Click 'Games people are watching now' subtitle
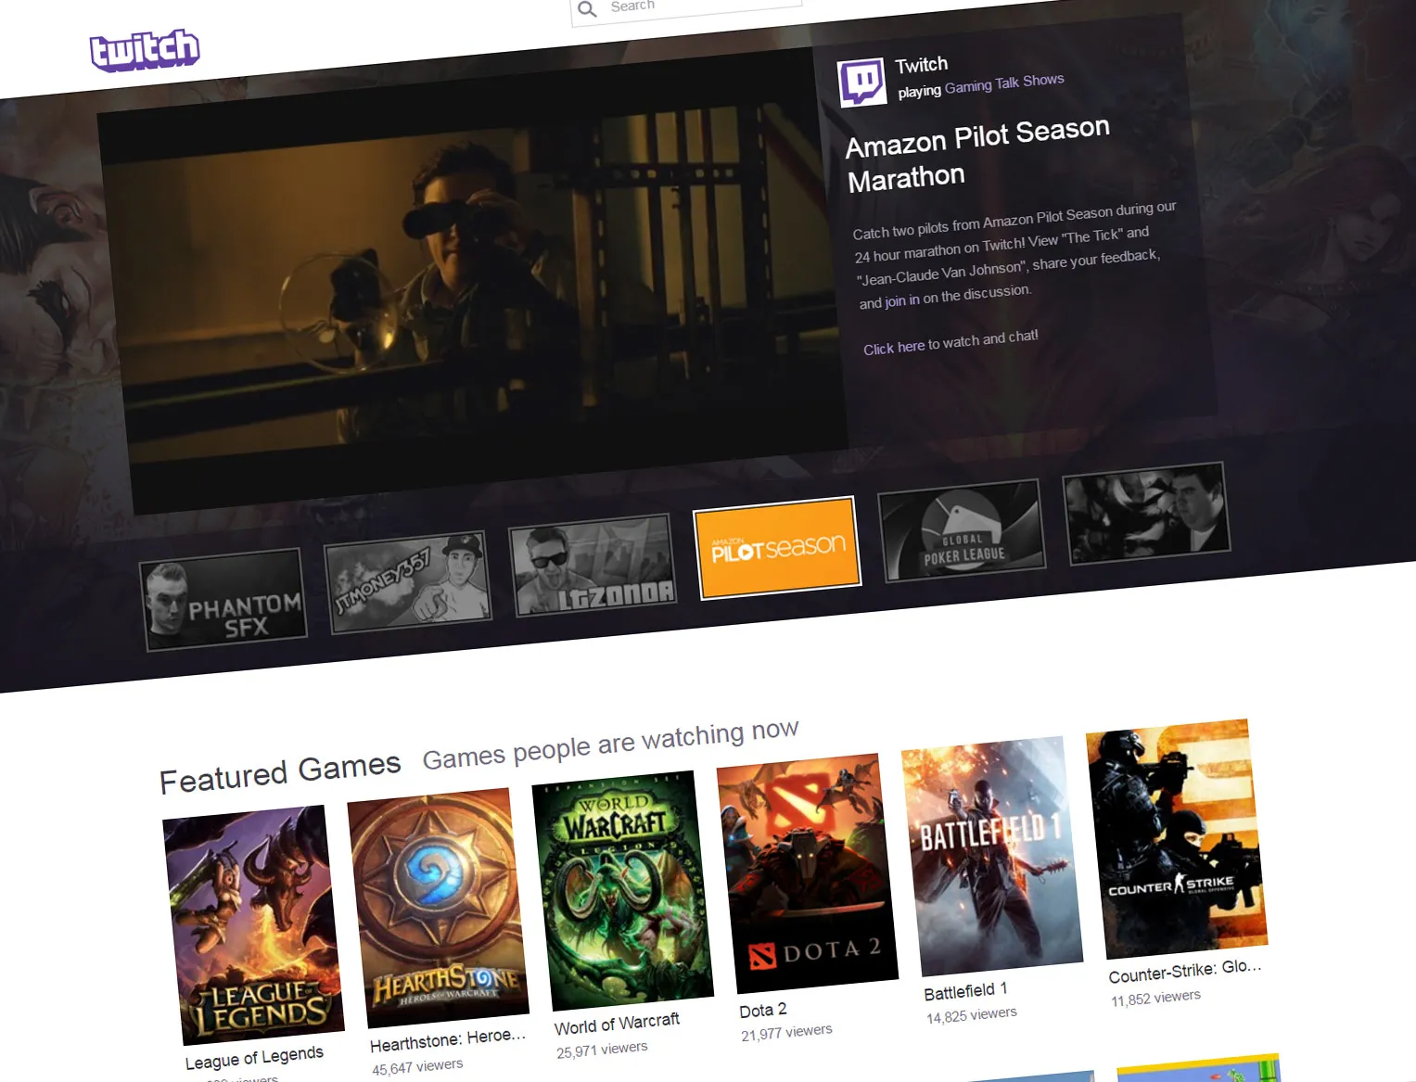The height and width of the screenshot is (1082, 1416). (x=610, y=744)
